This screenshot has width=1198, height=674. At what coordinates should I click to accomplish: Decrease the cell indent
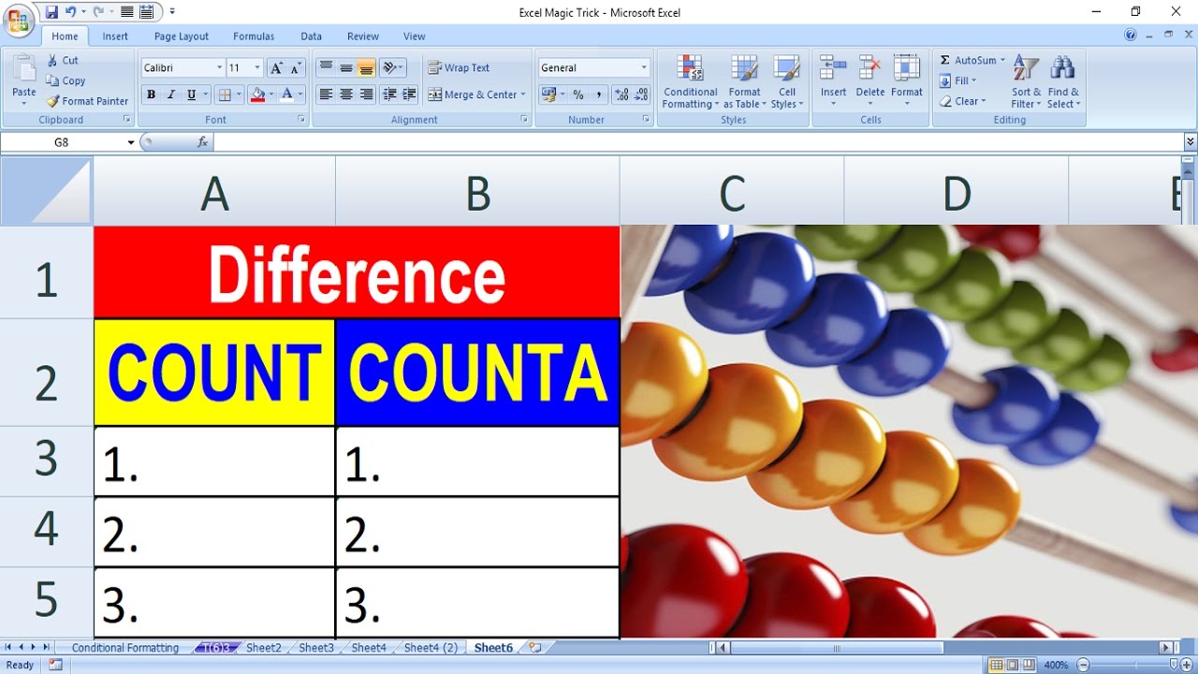click(x=389, y=95)
